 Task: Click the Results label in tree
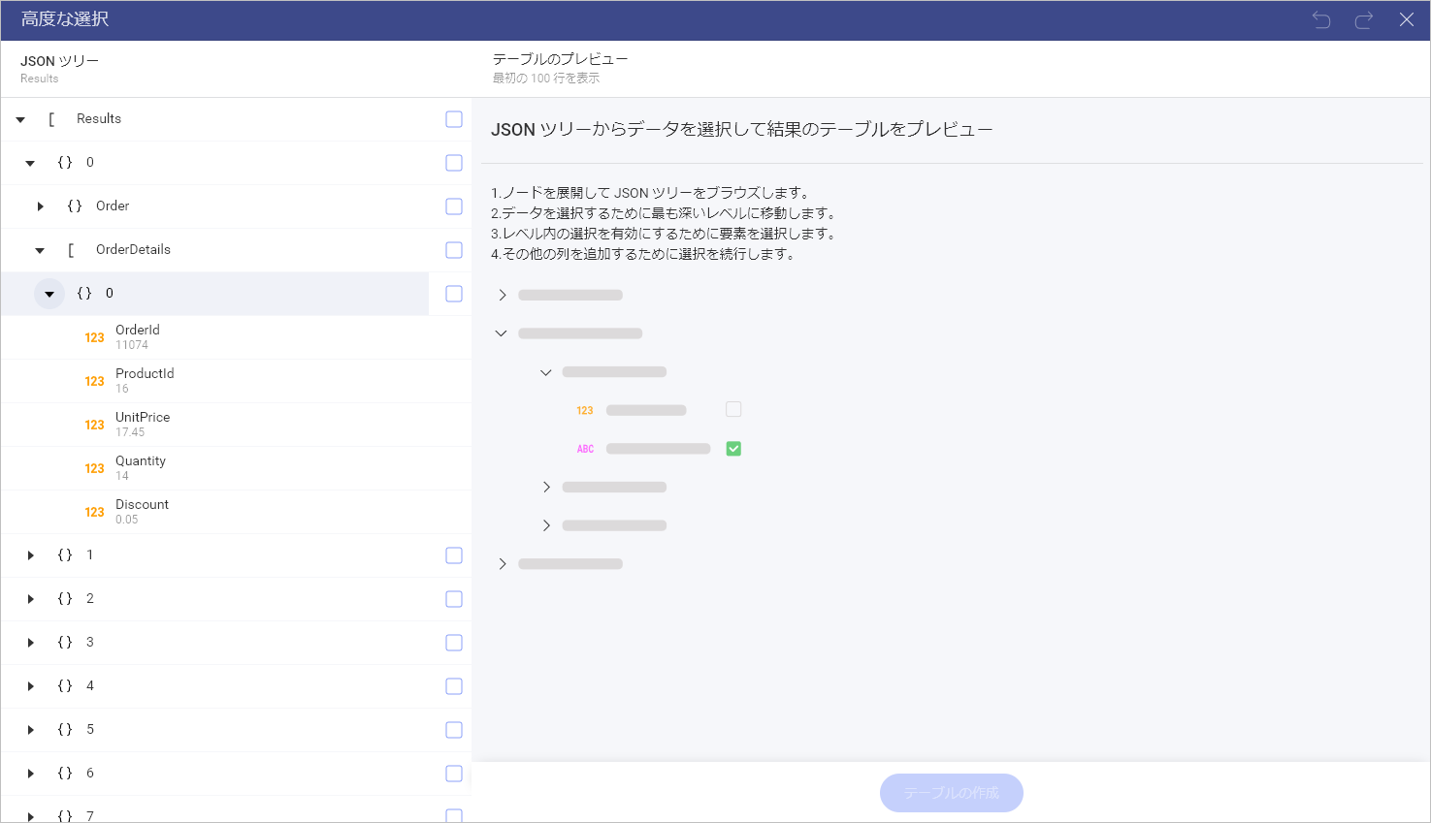[x=99, y=119]
